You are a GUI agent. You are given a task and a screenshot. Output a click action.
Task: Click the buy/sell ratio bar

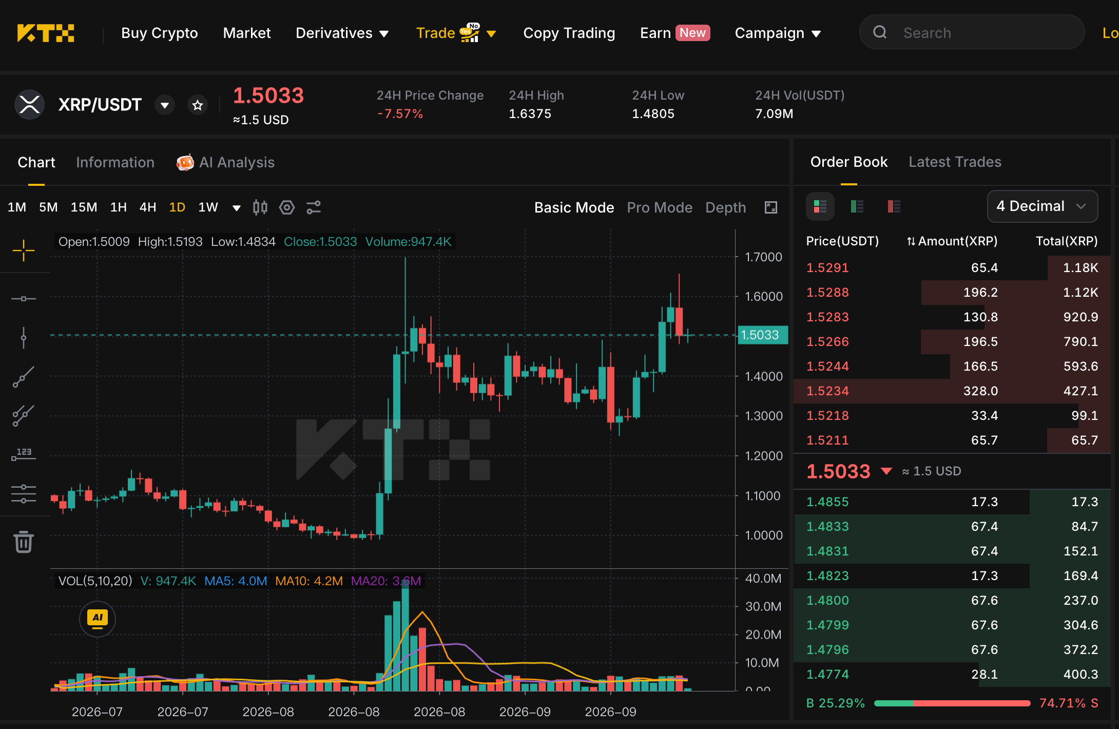(952, 703)
